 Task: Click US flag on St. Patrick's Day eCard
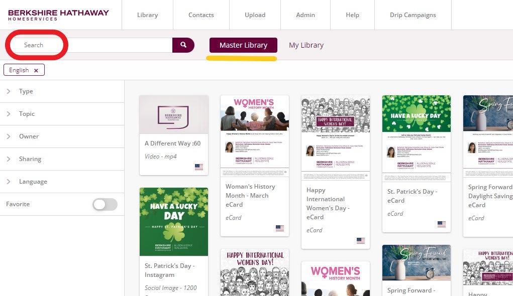442,224
